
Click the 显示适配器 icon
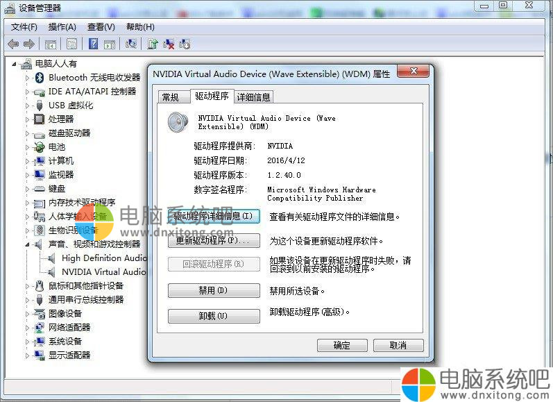tap(39, 355)
